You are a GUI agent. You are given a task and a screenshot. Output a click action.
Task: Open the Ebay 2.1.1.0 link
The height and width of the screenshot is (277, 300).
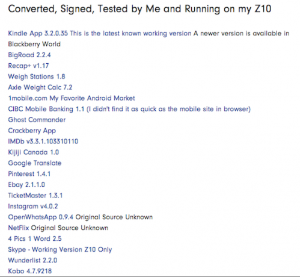[x=26, y=185]
